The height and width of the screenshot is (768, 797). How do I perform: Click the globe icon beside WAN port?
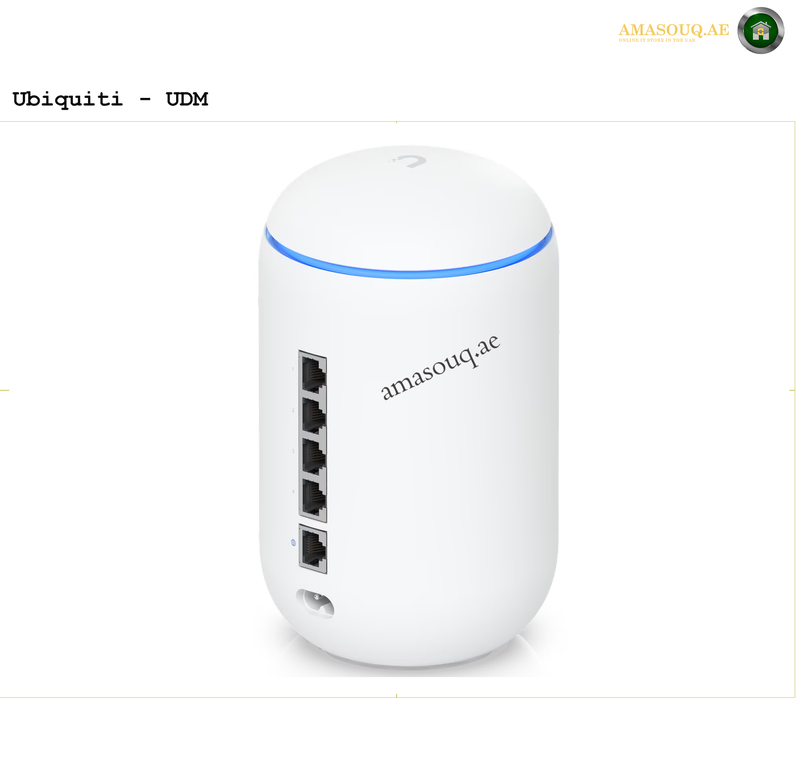point(293,542)
